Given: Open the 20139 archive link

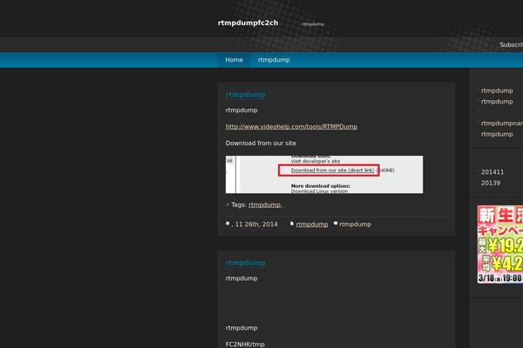Looking at the screenshot, I should tap(490, 183).
